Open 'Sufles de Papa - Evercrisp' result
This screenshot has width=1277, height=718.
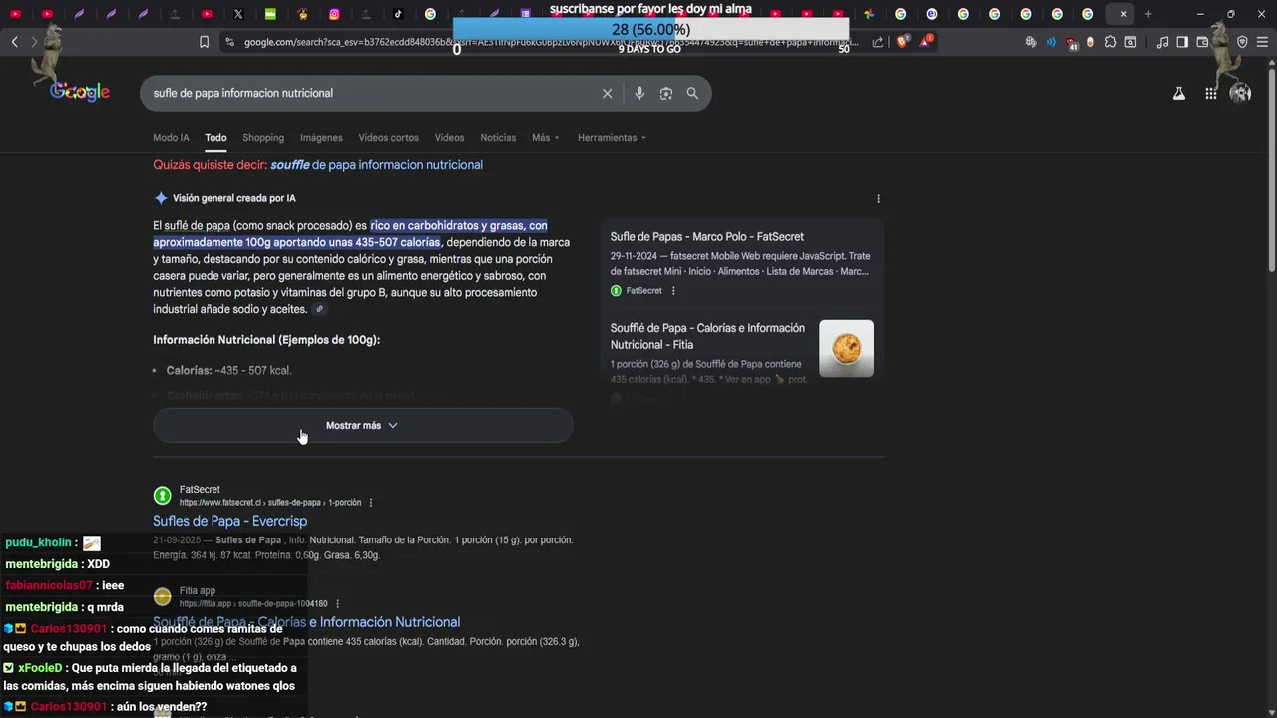[x=229, y=521]
